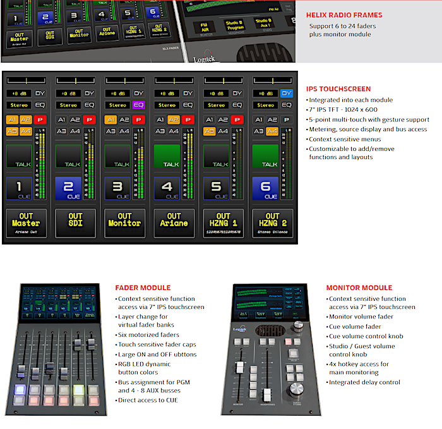Activate CUE 1 button
This screenshot has height=429, width=442.
(x=19, y=188)
